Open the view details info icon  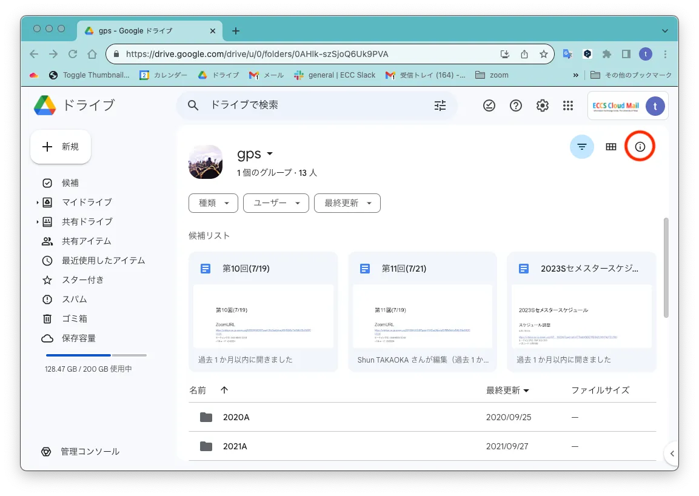point(640,147)
